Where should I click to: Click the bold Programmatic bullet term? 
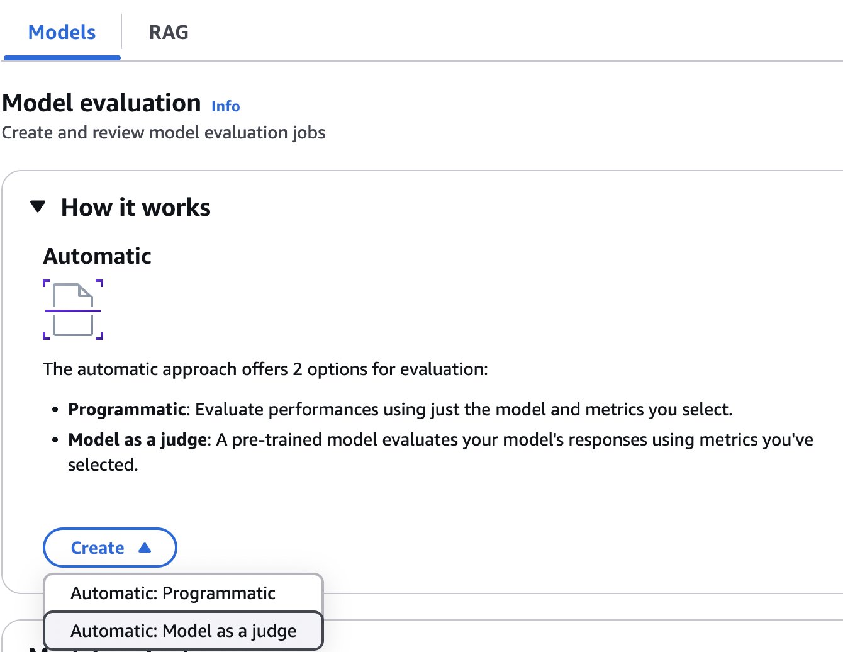[127, 410]
